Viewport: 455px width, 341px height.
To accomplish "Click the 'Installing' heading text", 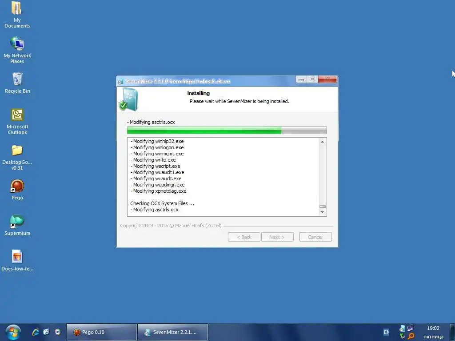I will pos(199,93).
